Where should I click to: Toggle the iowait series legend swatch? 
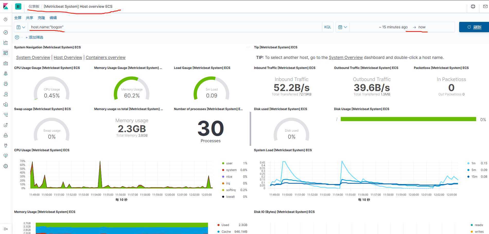[223, 197]
